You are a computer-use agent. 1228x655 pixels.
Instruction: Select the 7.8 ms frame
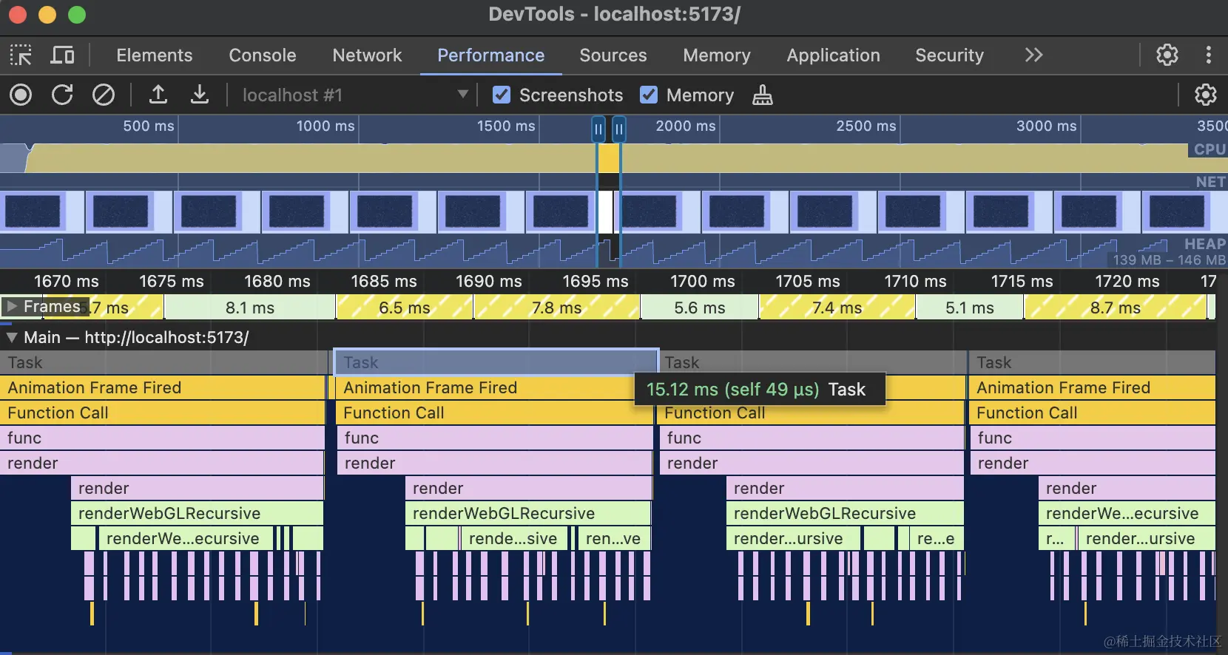tap(557, 308)
